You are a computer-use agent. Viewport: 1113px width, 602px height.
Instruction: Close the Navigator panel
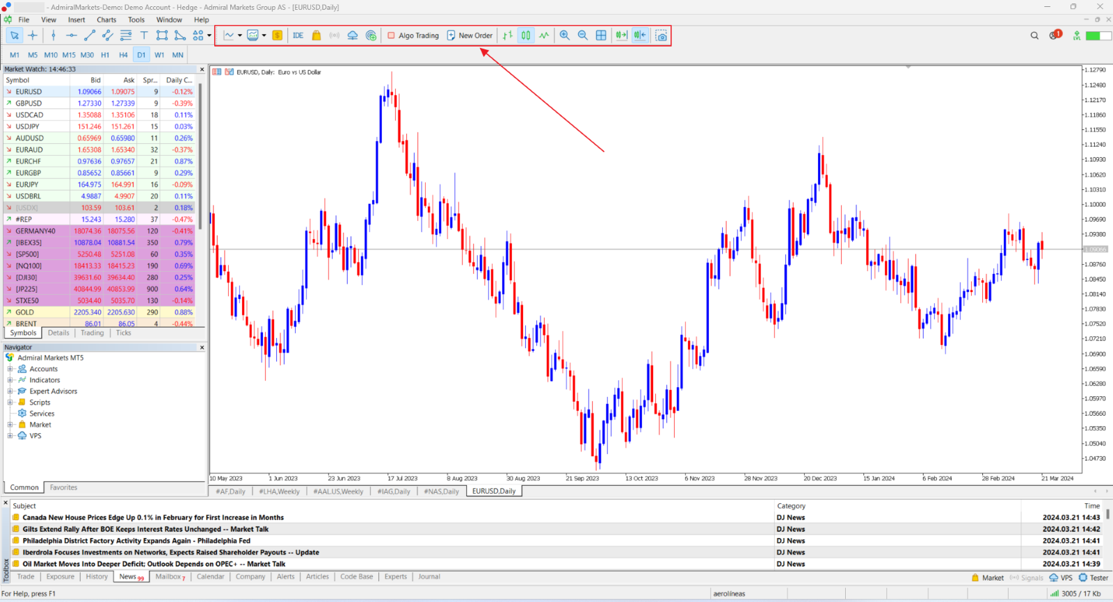(x=202, y=348)
